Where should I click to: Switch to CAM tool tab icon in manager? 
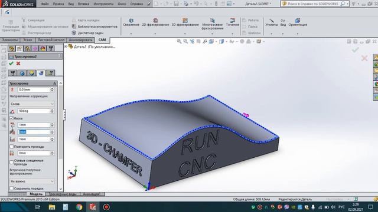51,48
